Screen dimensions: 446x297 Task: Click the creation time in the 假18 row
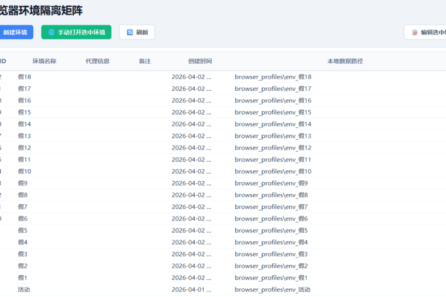(x=191, y=77)
